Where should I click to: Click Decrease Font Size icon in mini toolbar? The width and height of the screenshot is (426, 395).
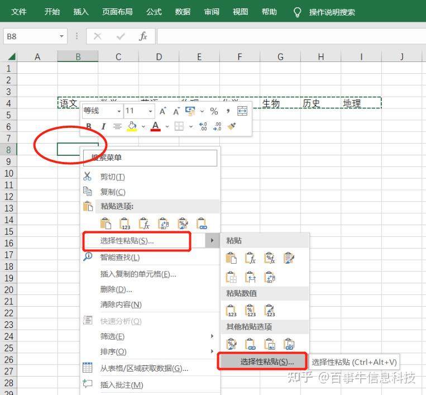pos(176,111)
